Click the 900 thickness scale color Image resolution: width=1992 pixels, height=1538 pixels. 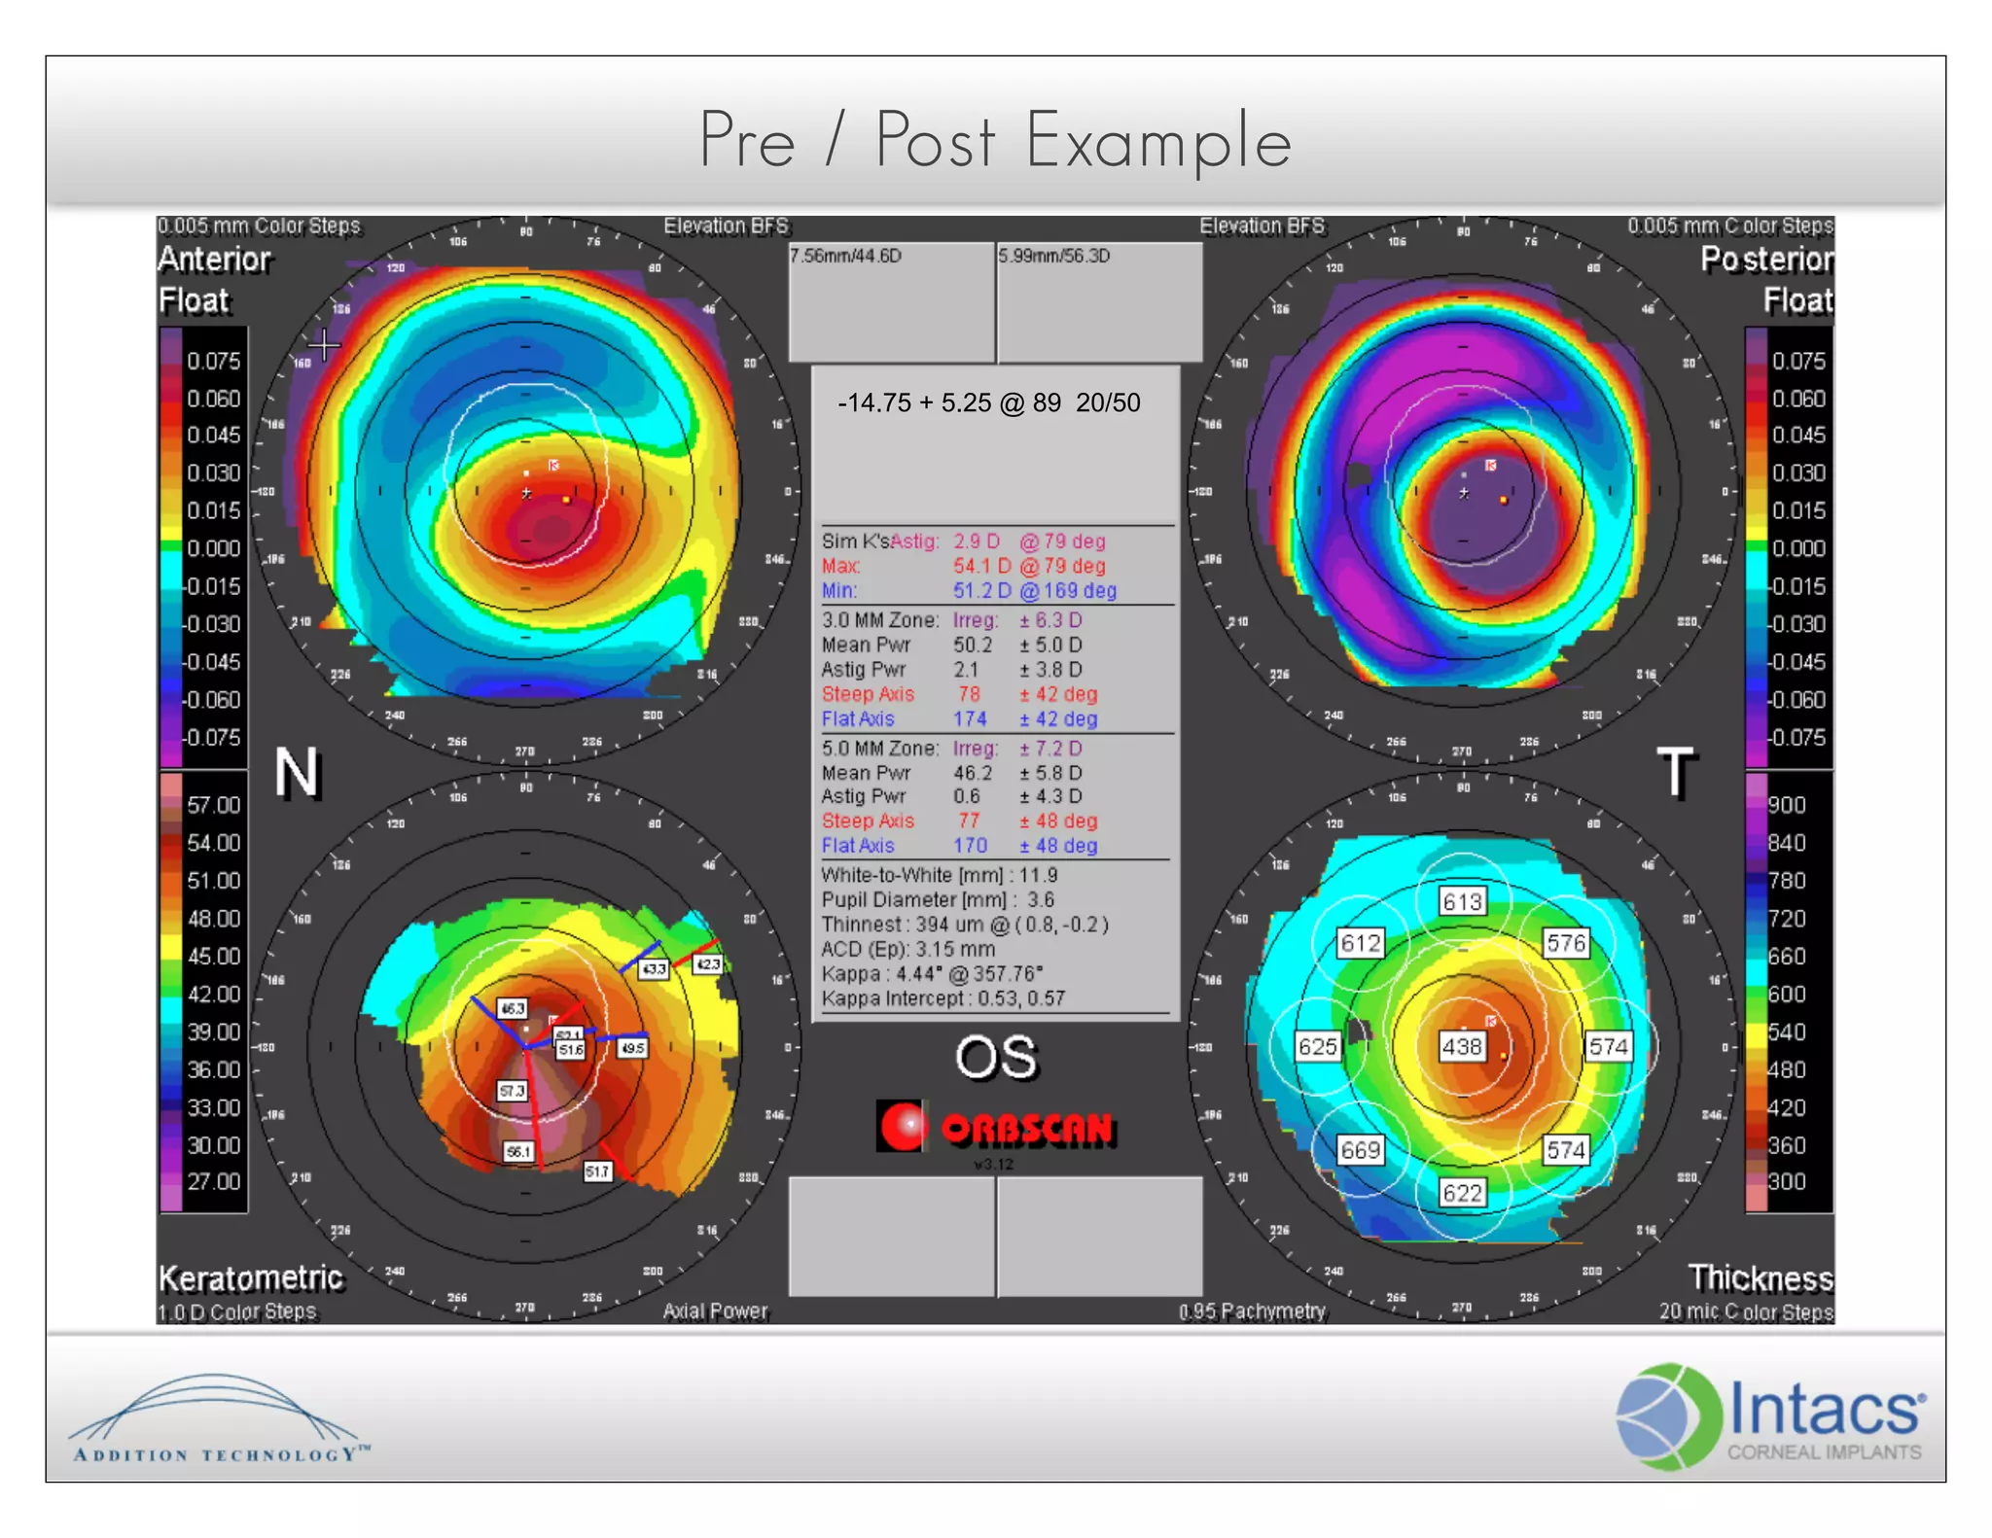[1757, 805]
